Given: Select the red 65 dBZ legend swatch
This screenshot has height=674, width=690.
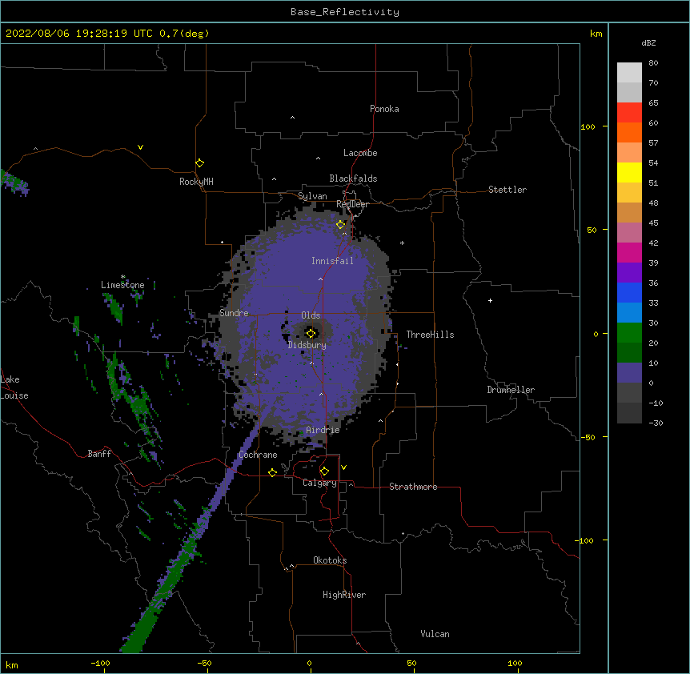Looking at the screenshot, I should (629, 112).
